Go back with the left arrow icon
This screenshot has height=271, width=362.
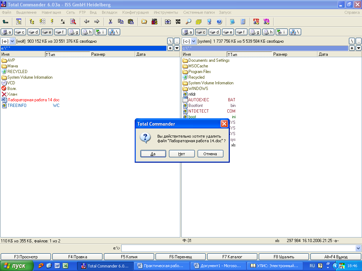tap(87, 22)
